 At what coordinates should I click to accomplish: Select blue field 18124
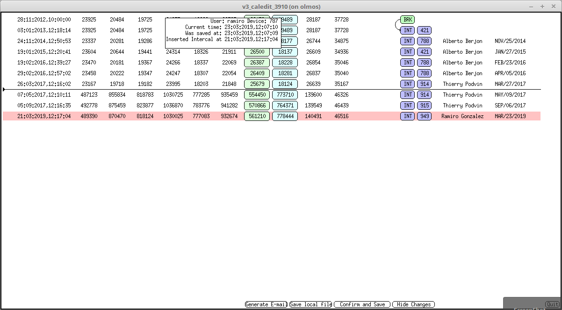coord(285,84)
